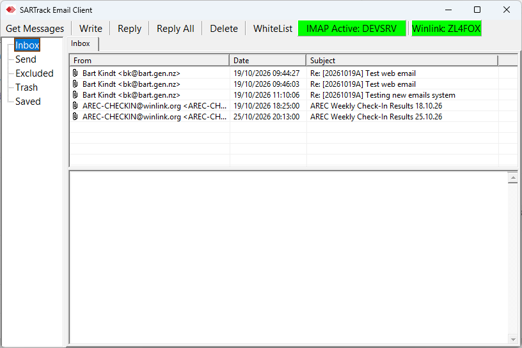Open 'AREC Weekly Check-In Results 25.10.26'

tap(376, 117)
